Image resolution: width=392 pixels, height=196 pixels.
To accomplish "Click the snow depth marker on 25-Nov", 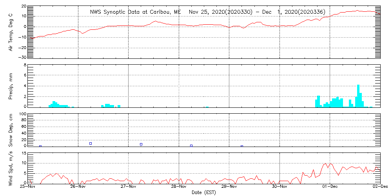I will (40, 146).
